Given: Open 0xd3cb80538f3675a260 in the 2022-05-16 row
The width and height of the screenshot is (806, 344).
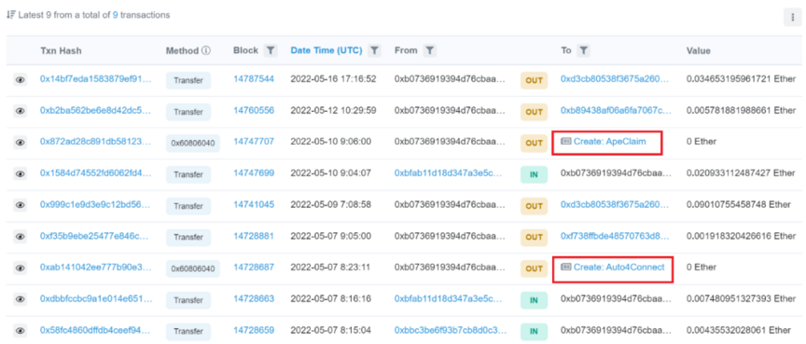Looking at the screenshot, I should click(616, 79).
